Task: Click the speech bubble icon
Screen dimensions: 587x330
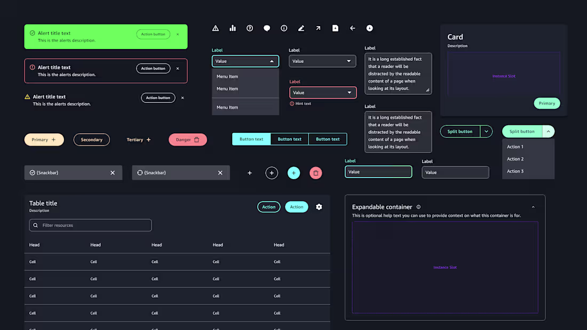Action: tap(267, 28)
